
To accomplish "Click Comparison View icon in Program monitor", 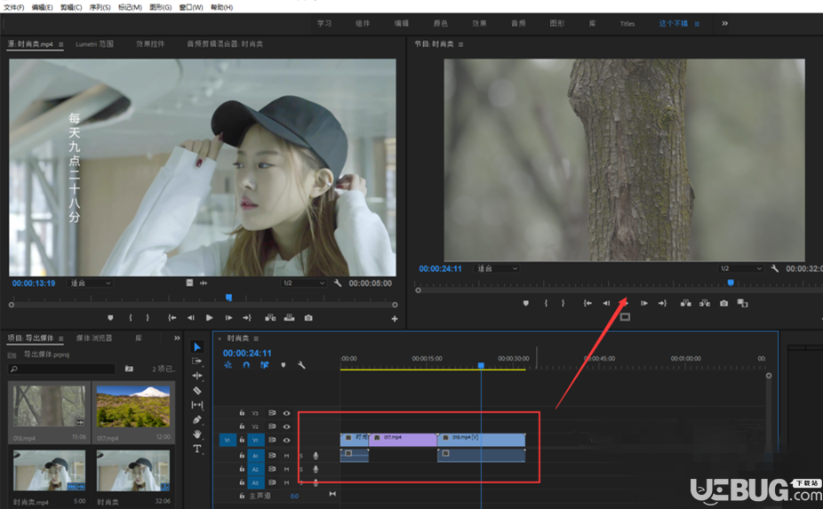I will 742,303.
